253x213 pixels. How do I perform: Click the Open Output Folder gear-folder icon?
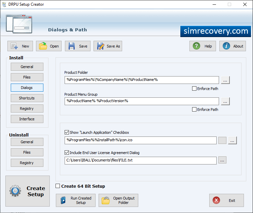(106, 201)
